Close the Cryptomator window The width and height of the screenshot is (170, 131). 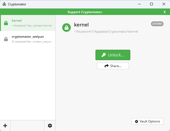point(164,4)
